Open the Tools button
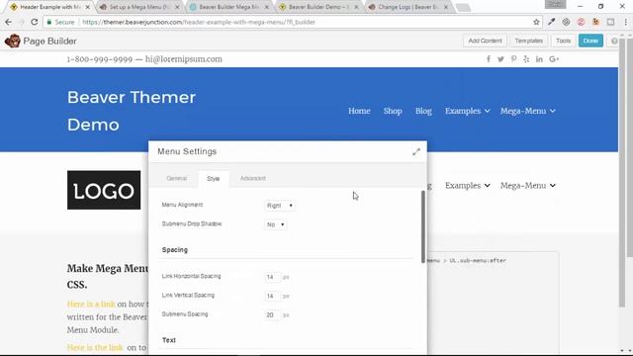The height and width of the screenshot is (356, 633). pos(563,41)
